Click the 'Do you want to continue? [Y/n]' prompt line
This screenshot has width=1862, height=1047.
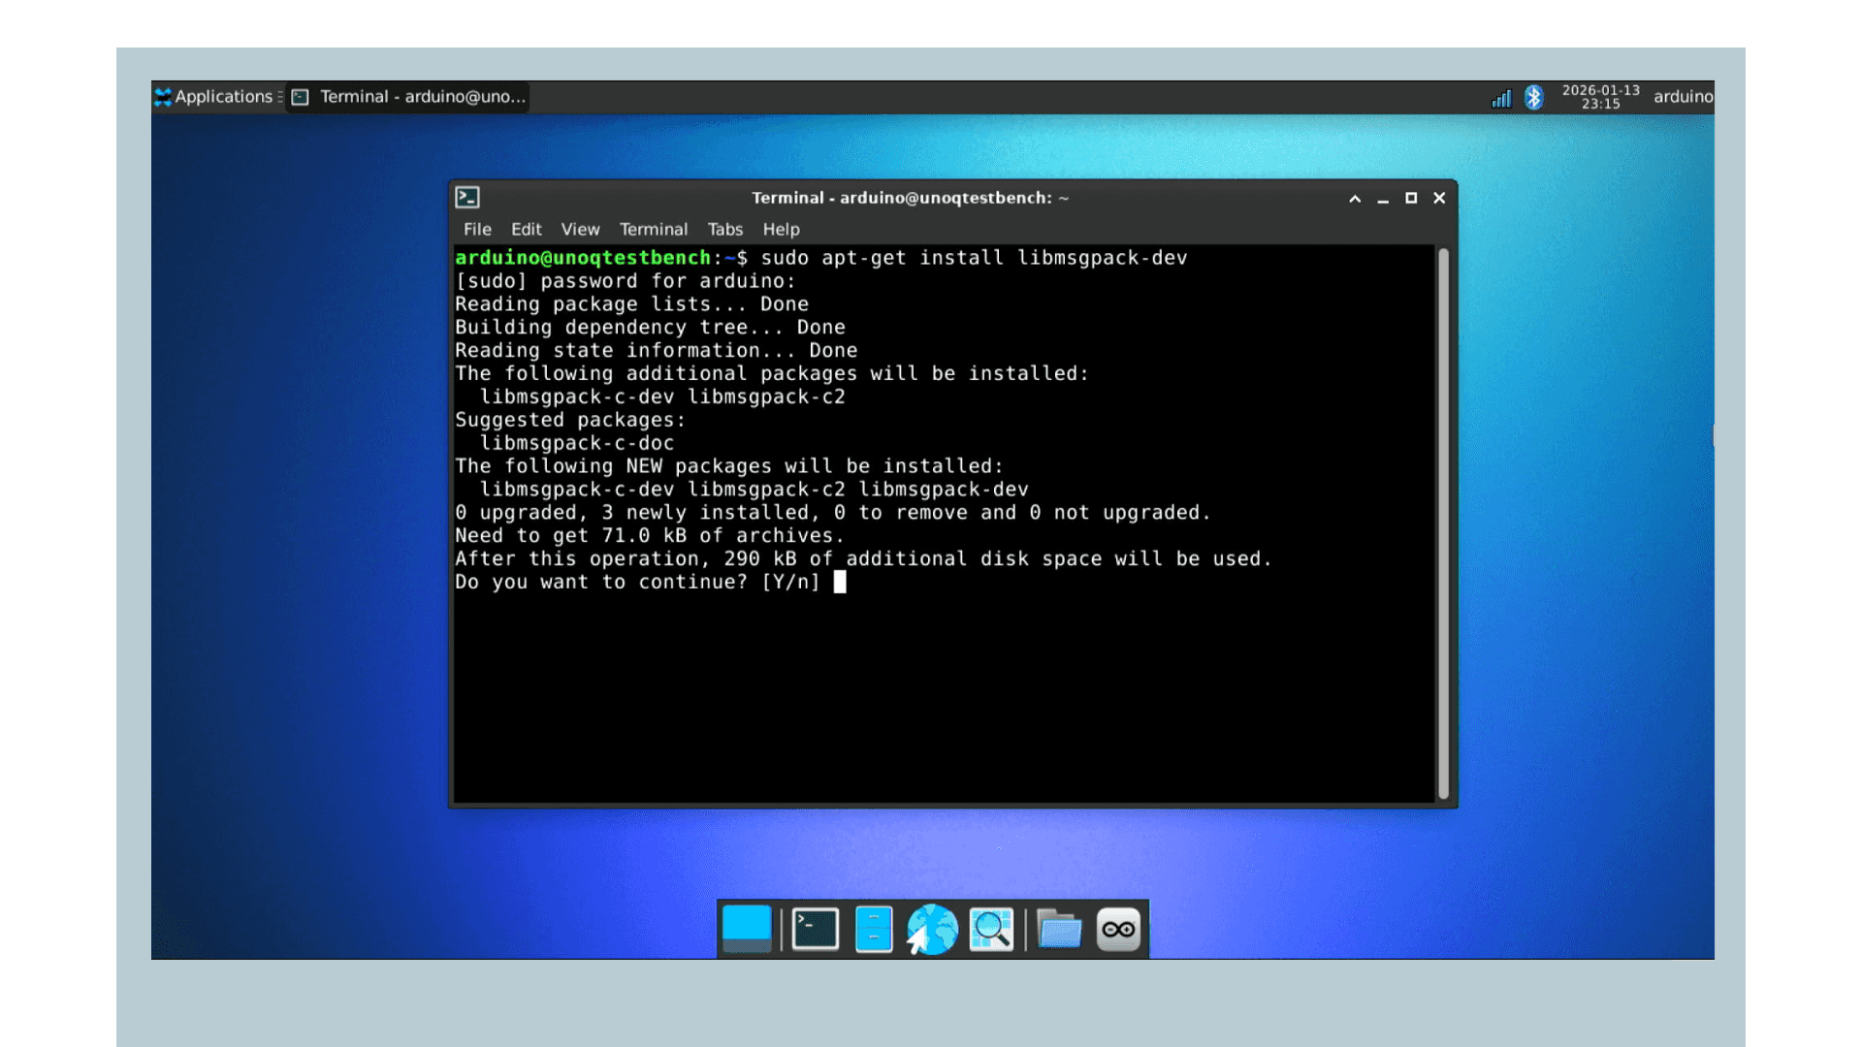[x=637, y=582]
